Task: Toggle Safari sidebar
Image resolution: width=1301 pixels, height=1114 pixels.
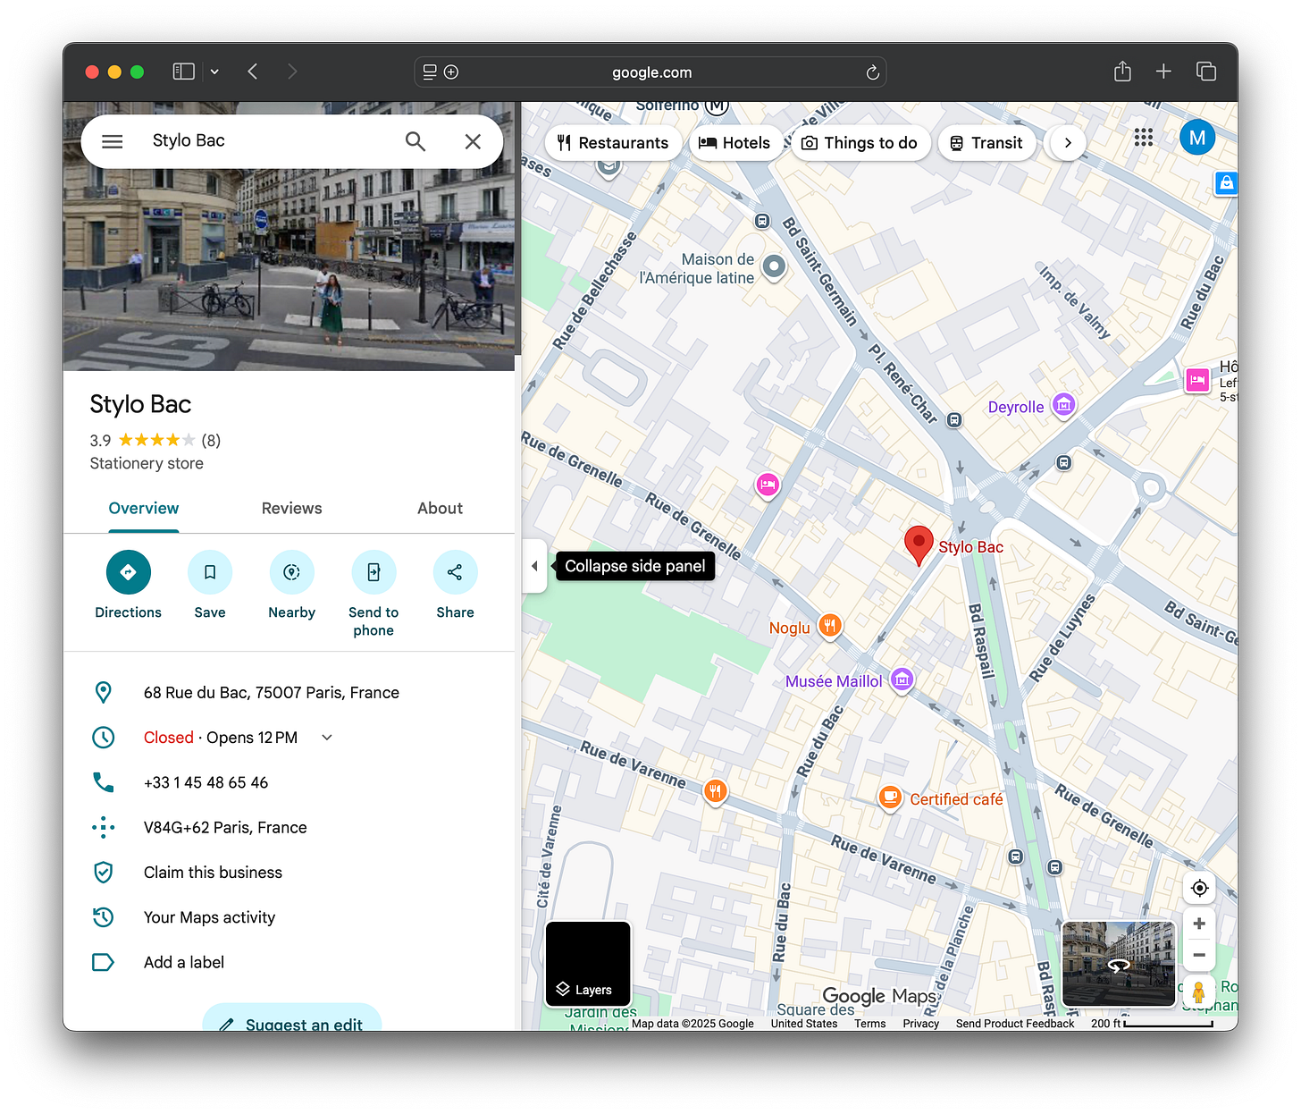Action: 183,72
